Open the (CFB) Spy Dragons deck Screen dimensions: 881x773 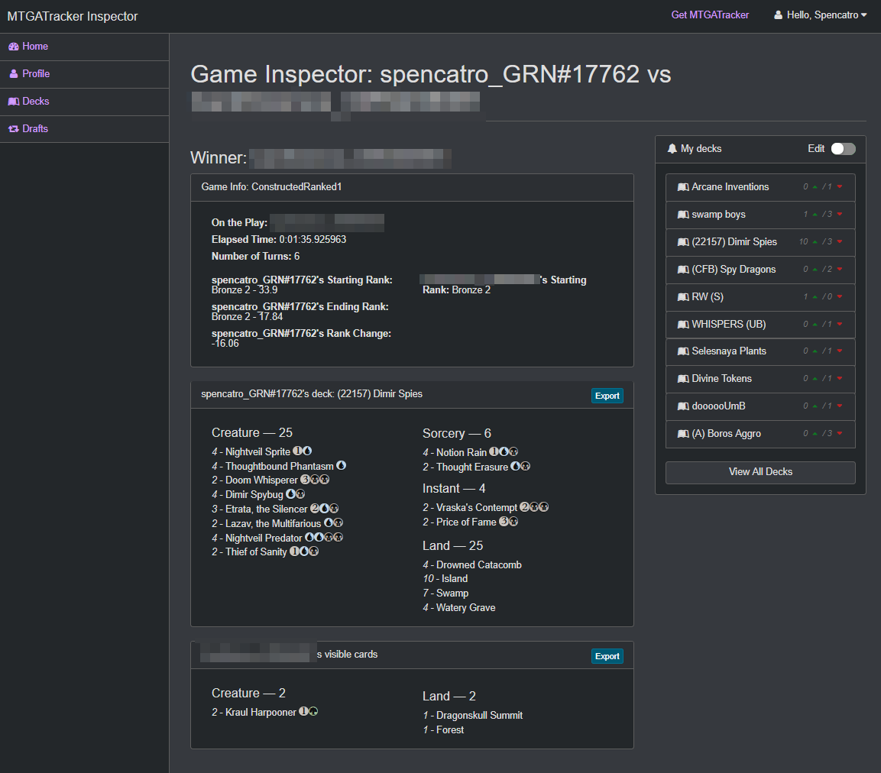[760, 270]
